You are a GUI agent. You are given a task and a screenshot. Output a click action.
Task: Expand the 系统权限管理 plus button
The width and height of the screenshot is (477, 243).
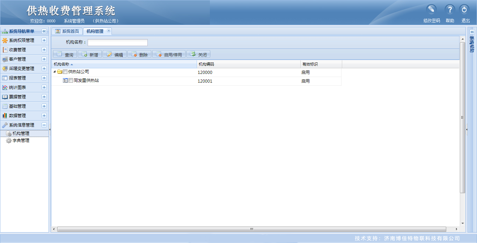coord(44,40)
